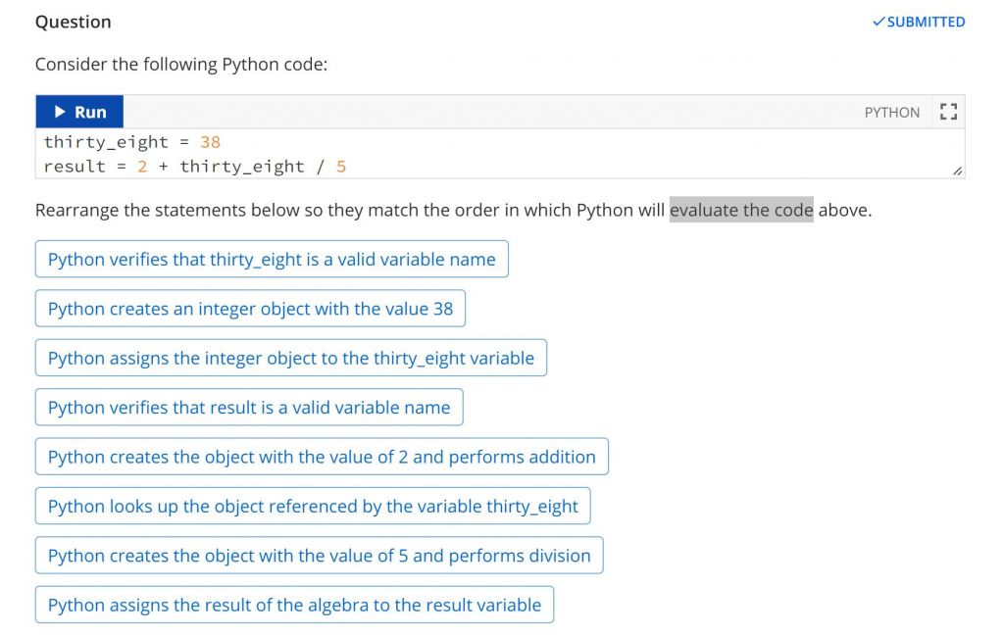Click the statement about division with value 5

pos(319,556)
